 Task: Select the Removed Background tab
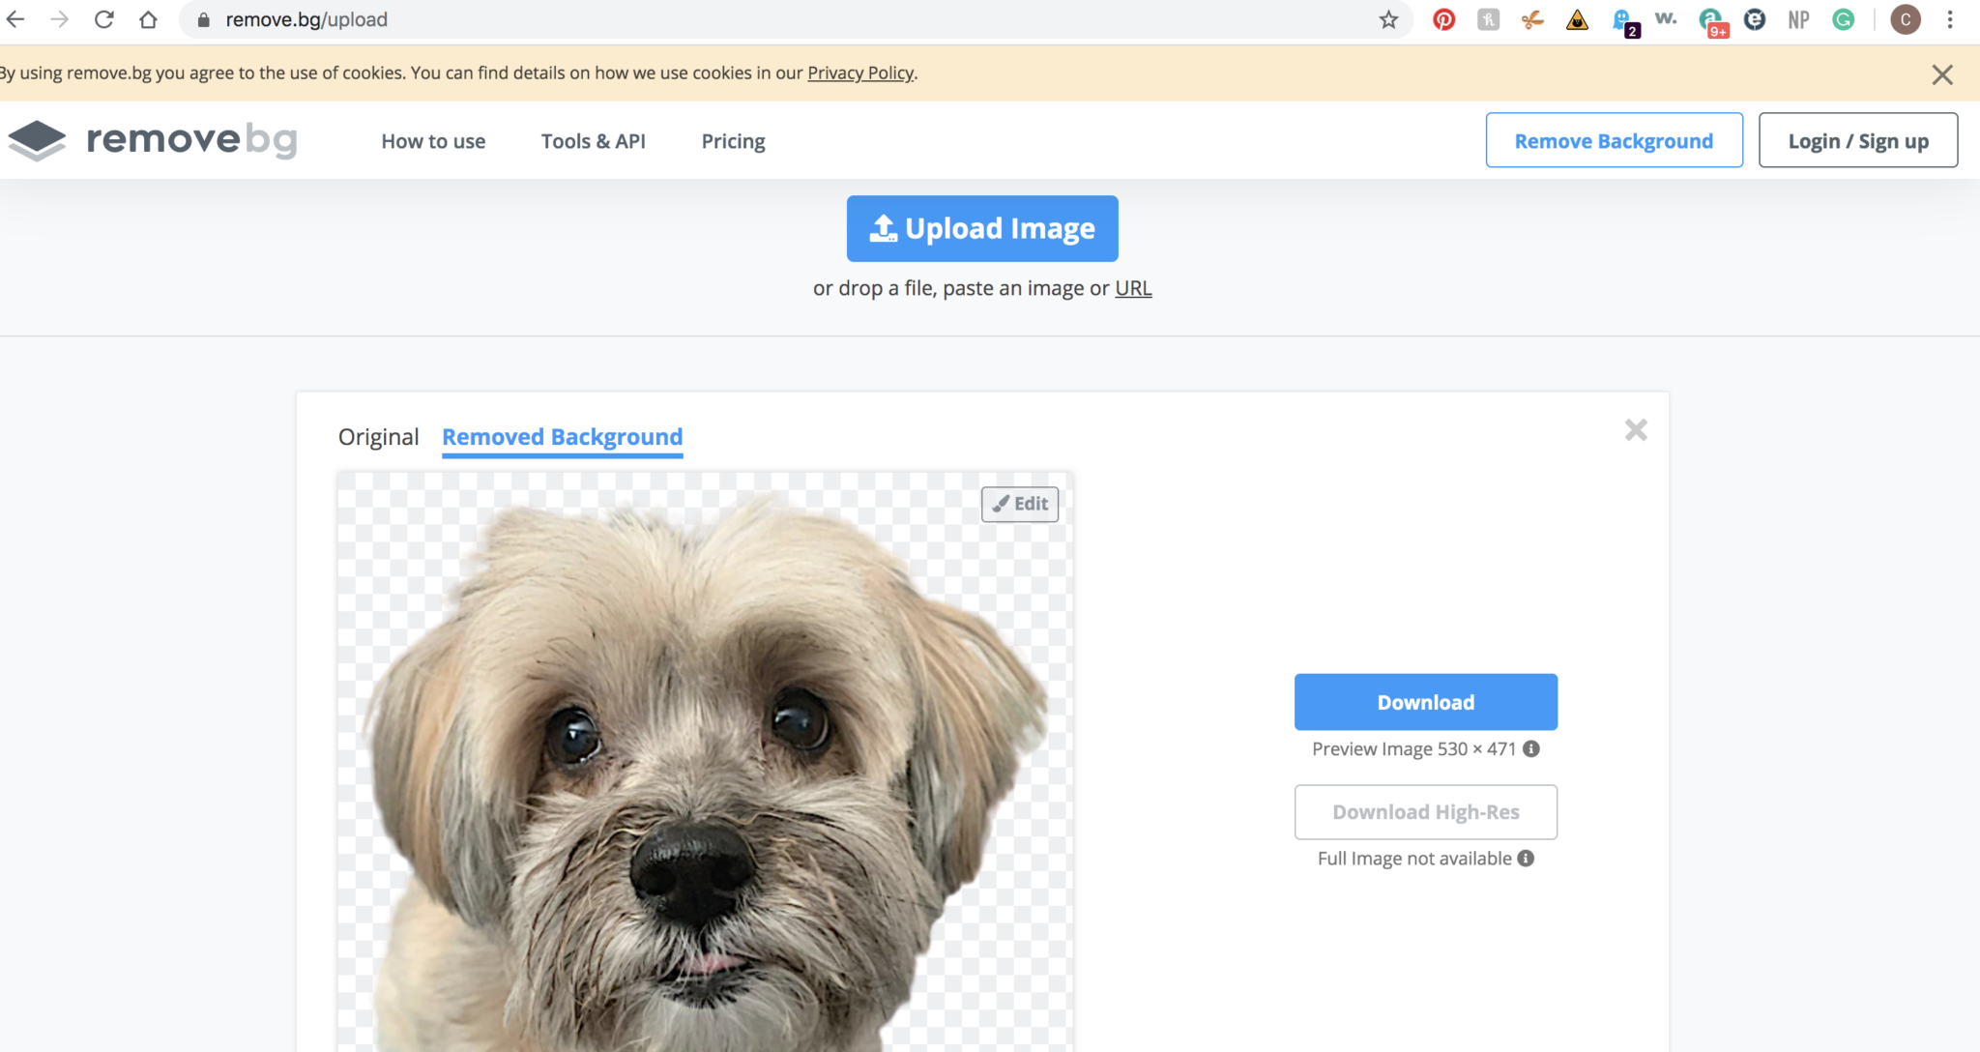(x=562, y=437)
